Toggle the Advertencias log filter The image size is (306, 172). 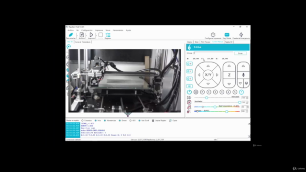pyautogui.click(x=110, y=120)
